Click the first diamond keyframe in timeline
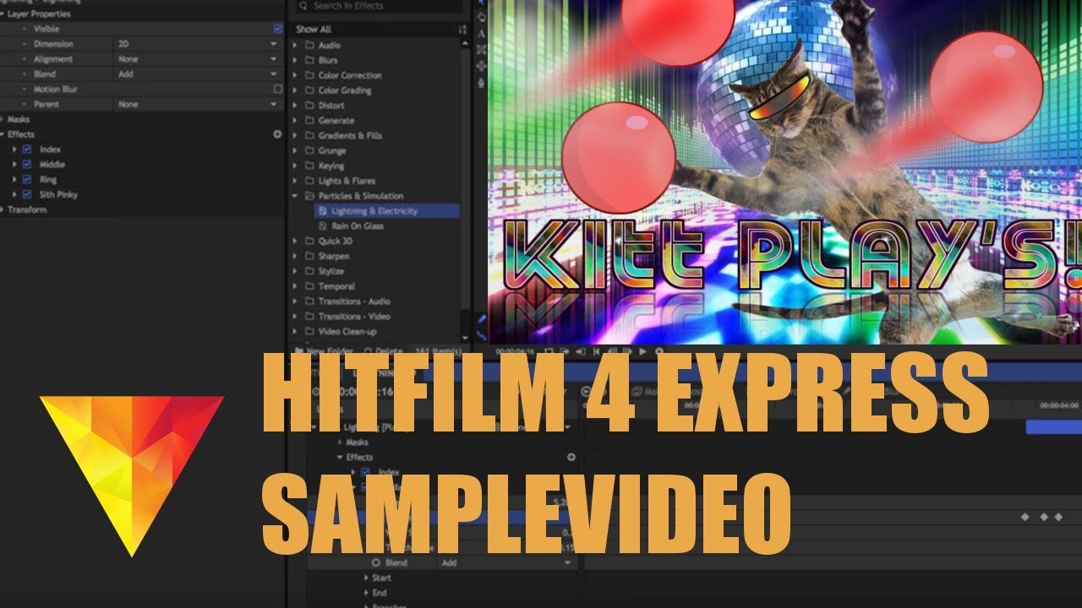1082x608 pixels. point(1025,517)
